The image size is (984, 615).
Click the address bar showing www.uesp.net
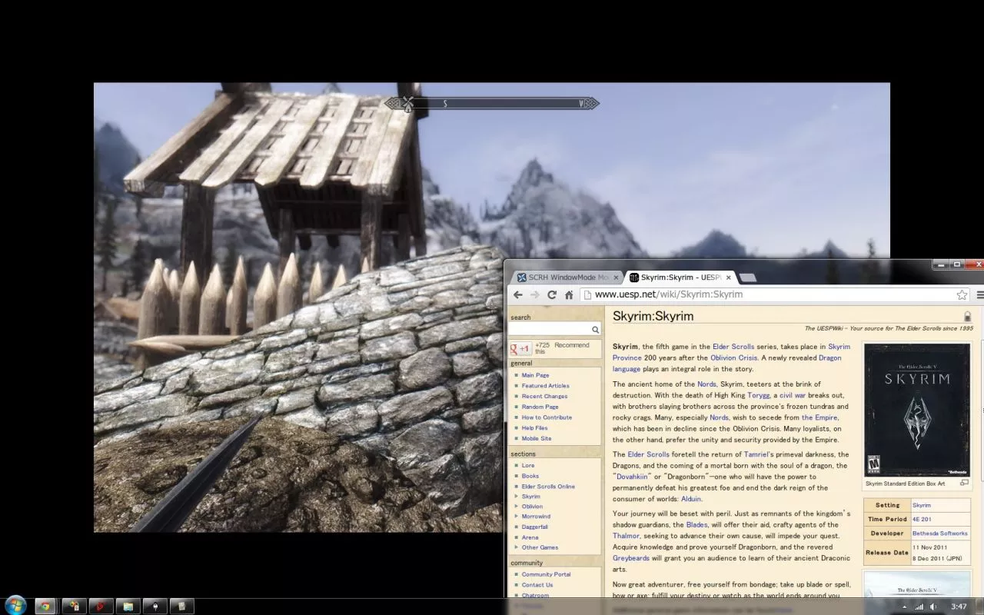point(773,294)
